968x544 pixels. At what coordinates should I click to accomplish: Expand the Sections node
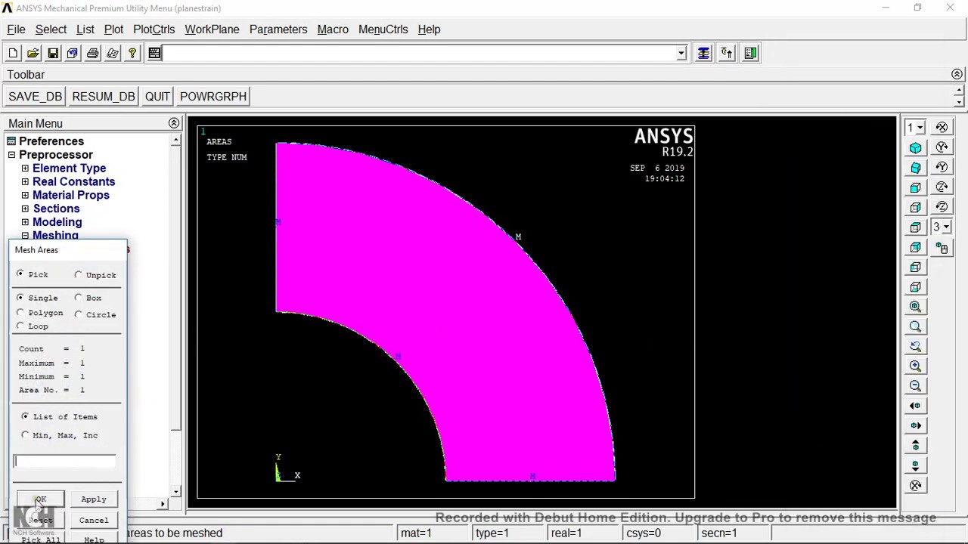coord(25,209)
